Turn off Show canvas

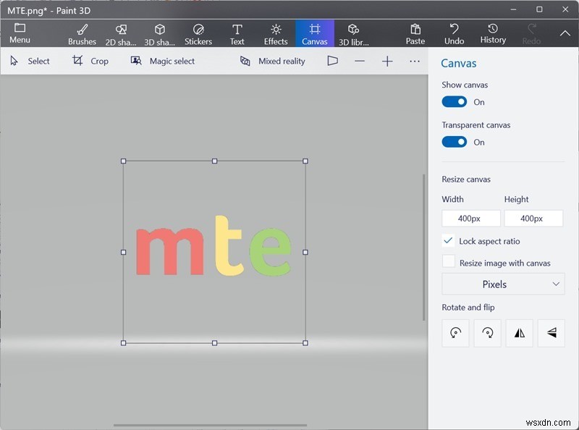[x=455, y=101]
